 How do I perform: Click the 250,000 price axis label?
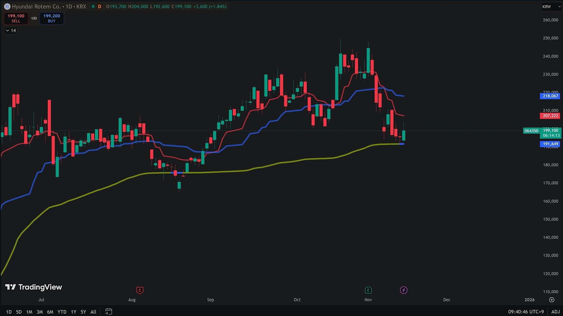[x=550, y=38]
